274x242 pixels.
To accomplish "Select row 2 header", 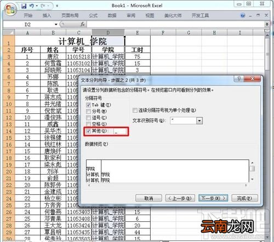I will pos(9,50).
